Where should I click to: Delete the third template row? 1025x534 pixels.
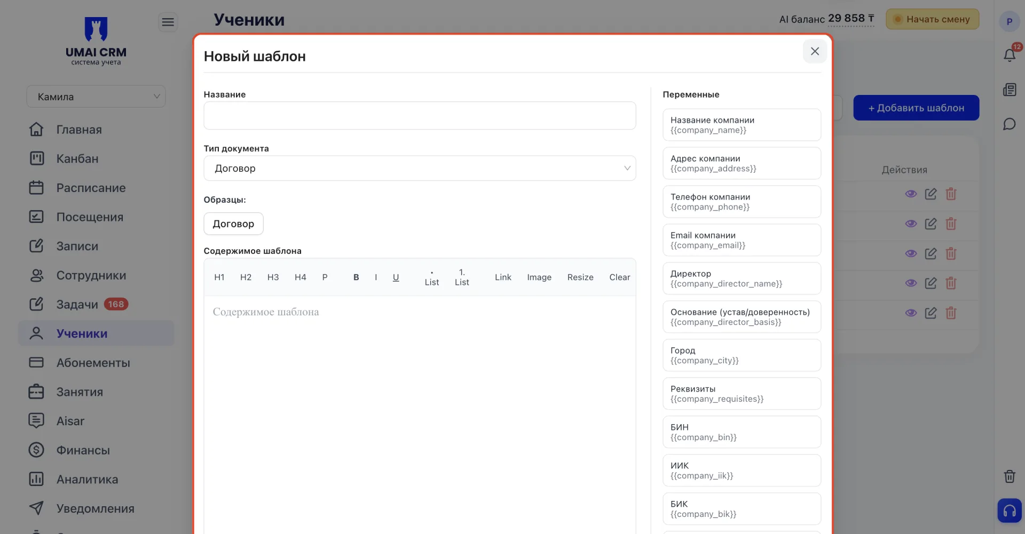click(951, 254)
